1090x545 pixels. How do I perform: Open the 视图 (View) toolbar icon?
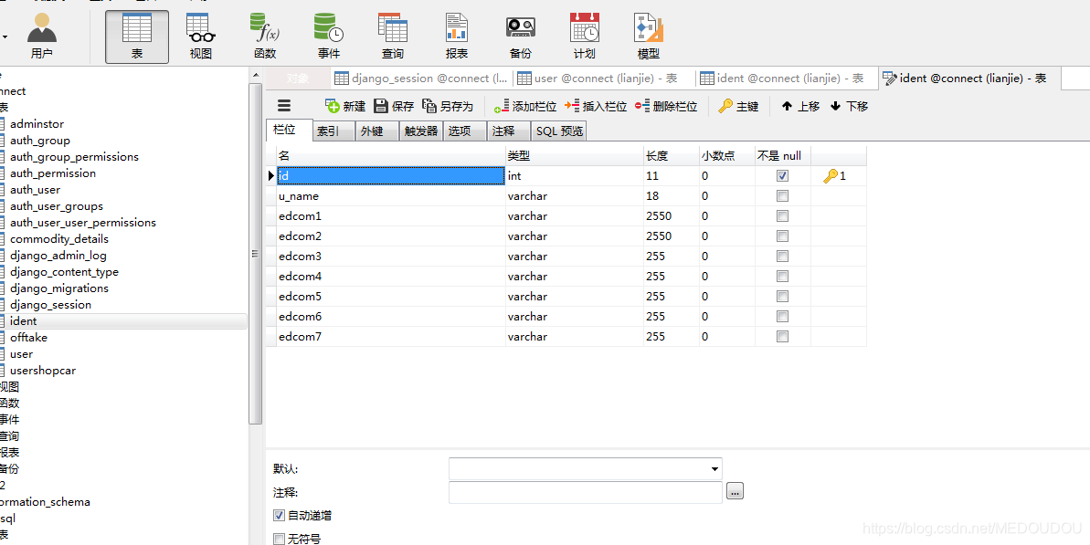[201, 35]
